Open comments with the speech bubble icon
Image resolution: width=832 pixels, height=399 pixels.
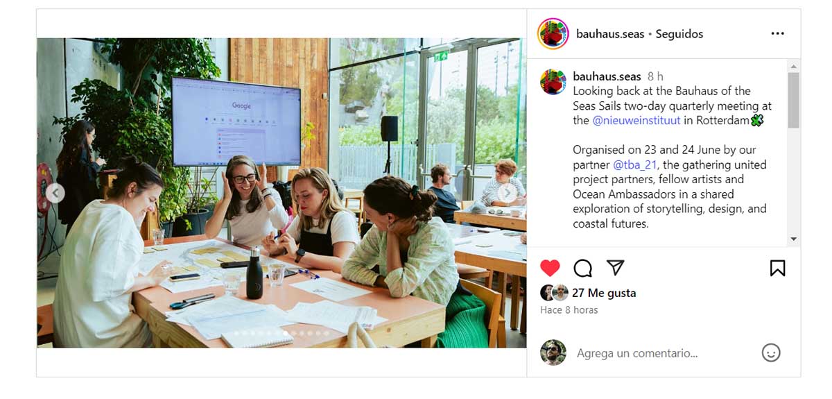pyautogui.click(x=583, y=268)
